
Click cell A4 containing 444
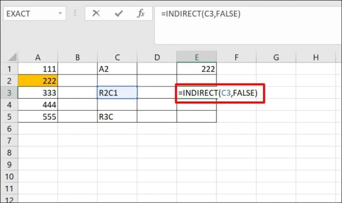coord(38,105)
